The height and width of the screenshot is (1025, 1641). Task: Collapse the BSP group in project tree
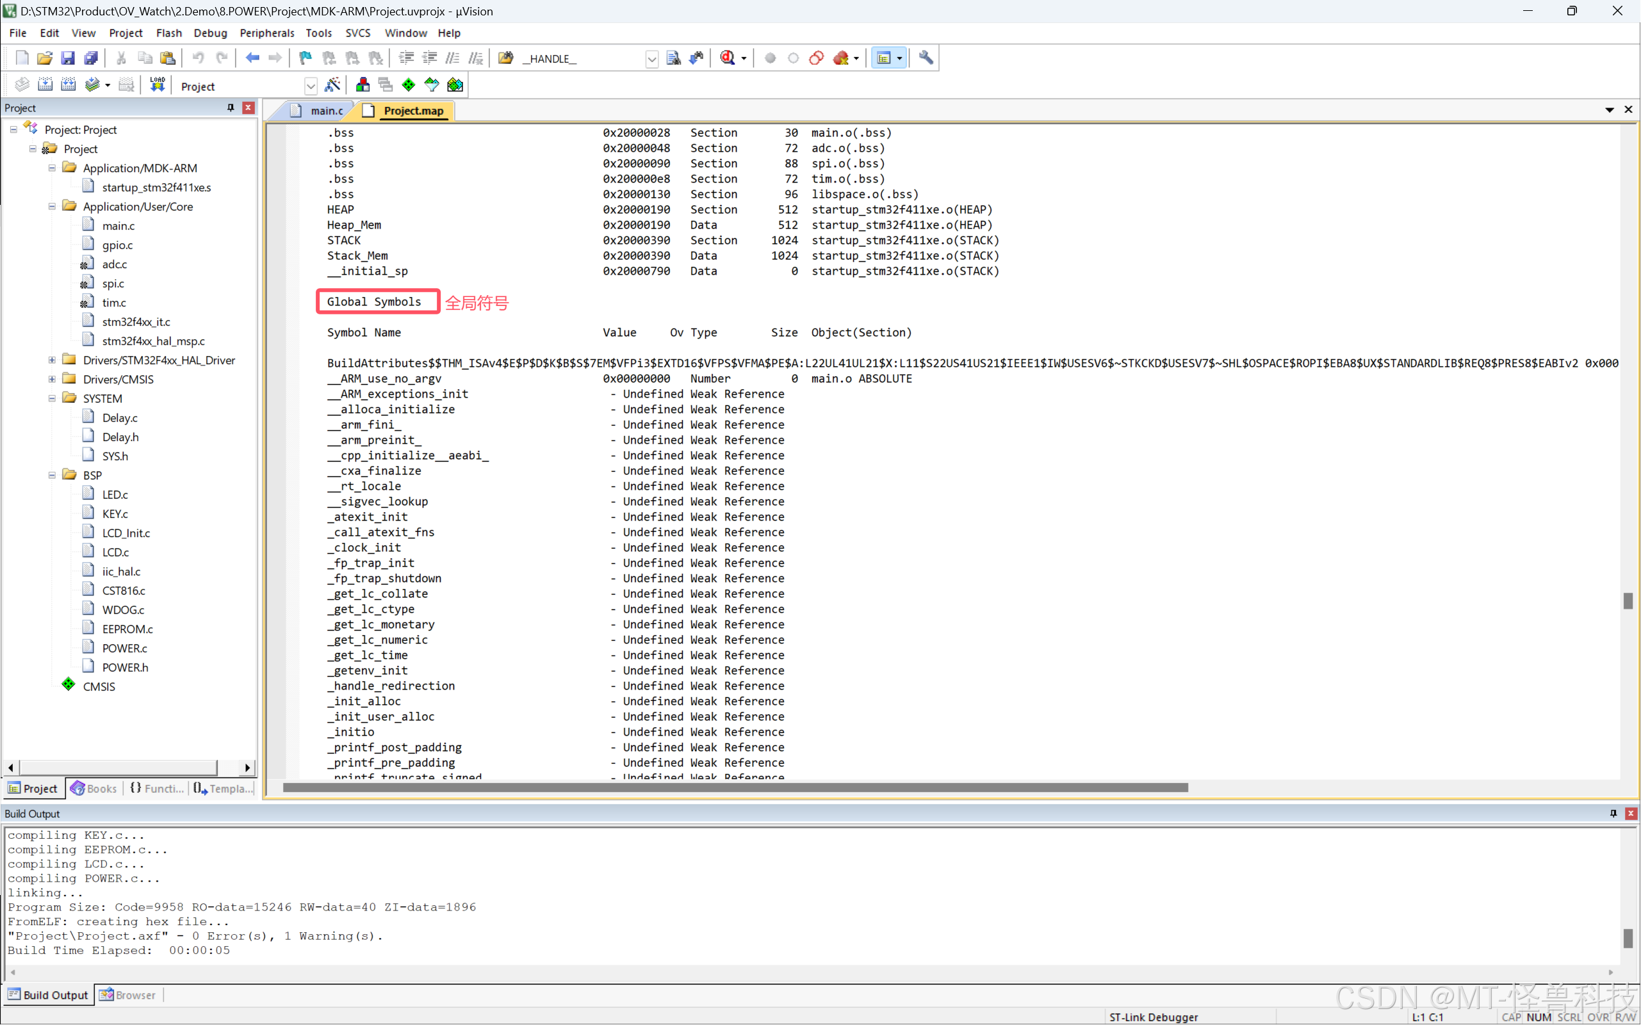click(53, 475)
